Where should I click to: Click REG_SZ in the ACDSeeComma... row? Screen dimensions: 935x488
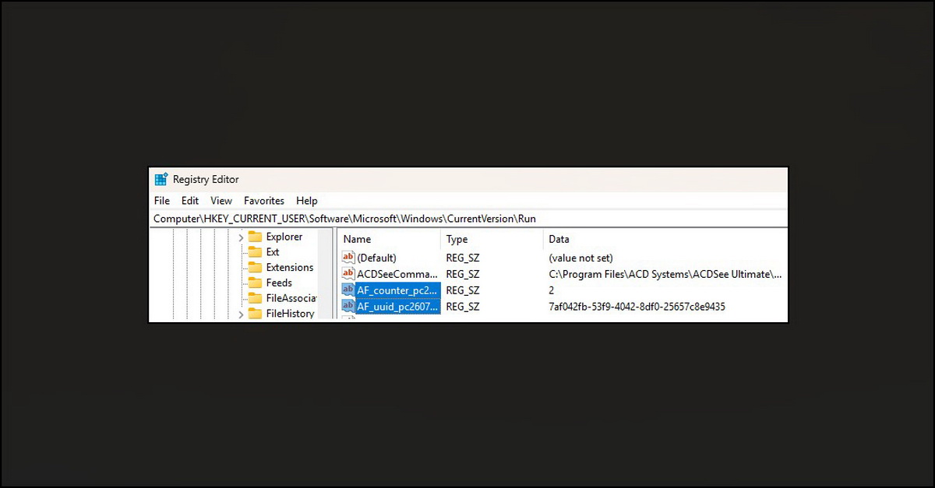tap(463, 274)
